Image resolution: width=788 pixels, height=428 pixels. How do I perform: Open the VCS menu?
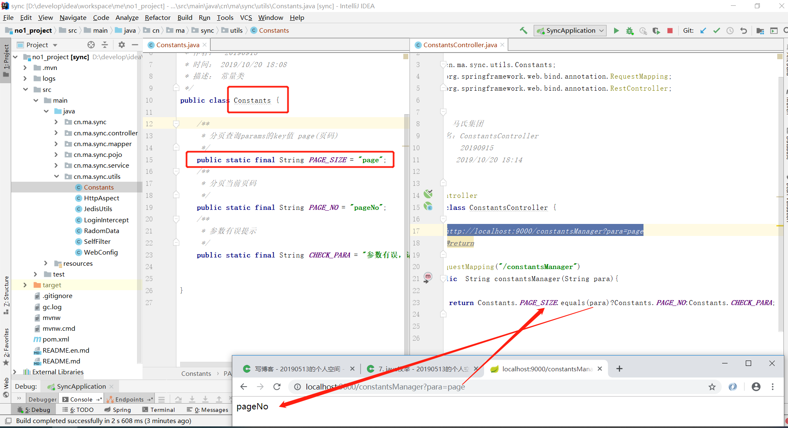pos(246,17)
